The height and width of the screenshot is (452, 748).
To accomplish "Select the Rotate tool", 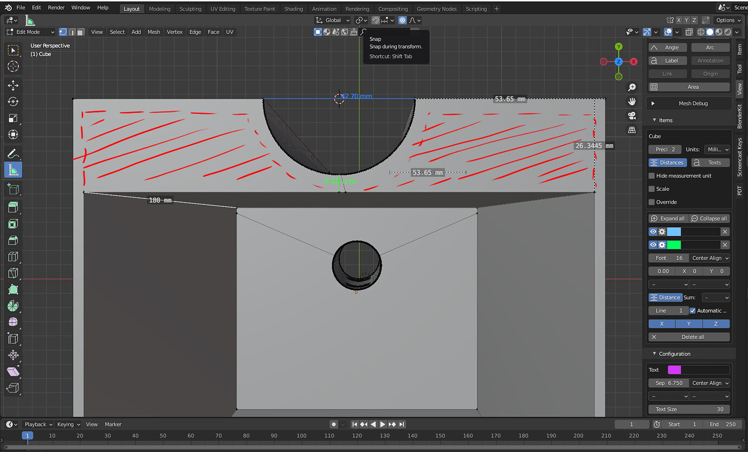I will [x=12, y=101].
